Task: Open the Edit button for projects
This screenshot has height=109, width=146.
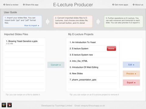Action: coord(131,65)
